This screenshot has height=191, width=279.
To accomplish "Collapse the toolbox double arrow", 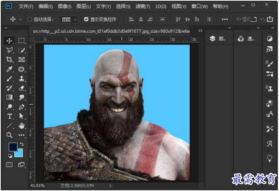I will (6, 28).
